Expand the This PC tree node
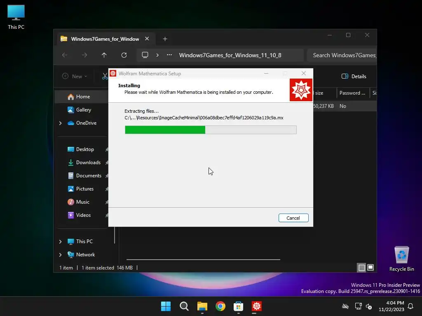The height and width of the screenshot is (316, 422). click(60, 242)
